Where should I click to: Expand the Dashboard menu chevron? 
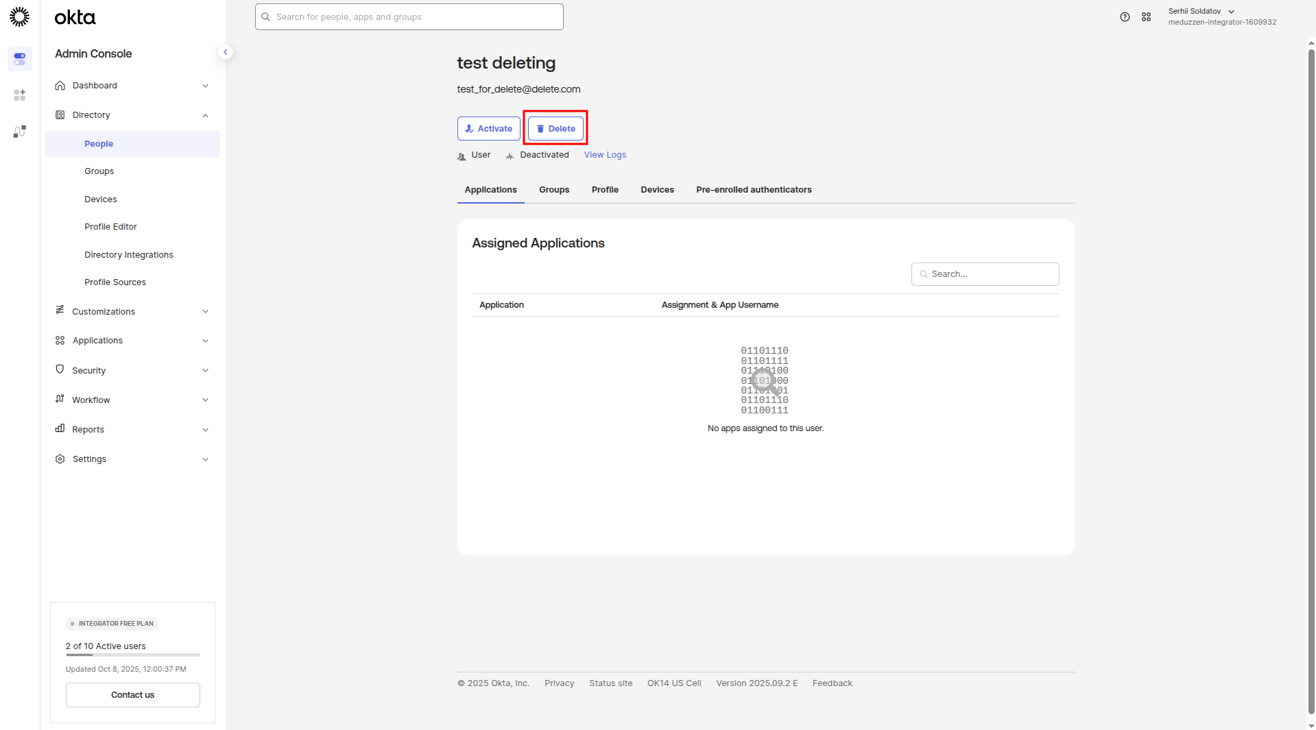point(205,86)
